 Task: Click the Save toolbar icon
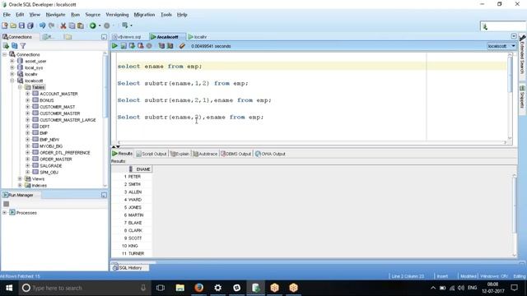pos(21,25)
